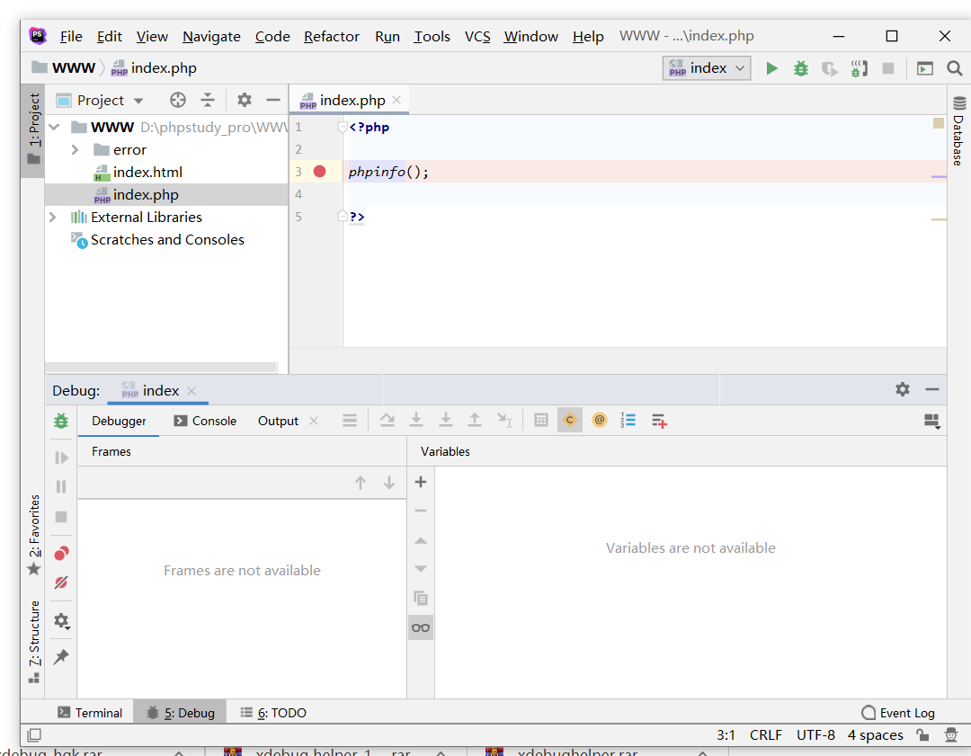Restore debug layout icon
Screen dimensions: 971x756
[x=932, y=422]
